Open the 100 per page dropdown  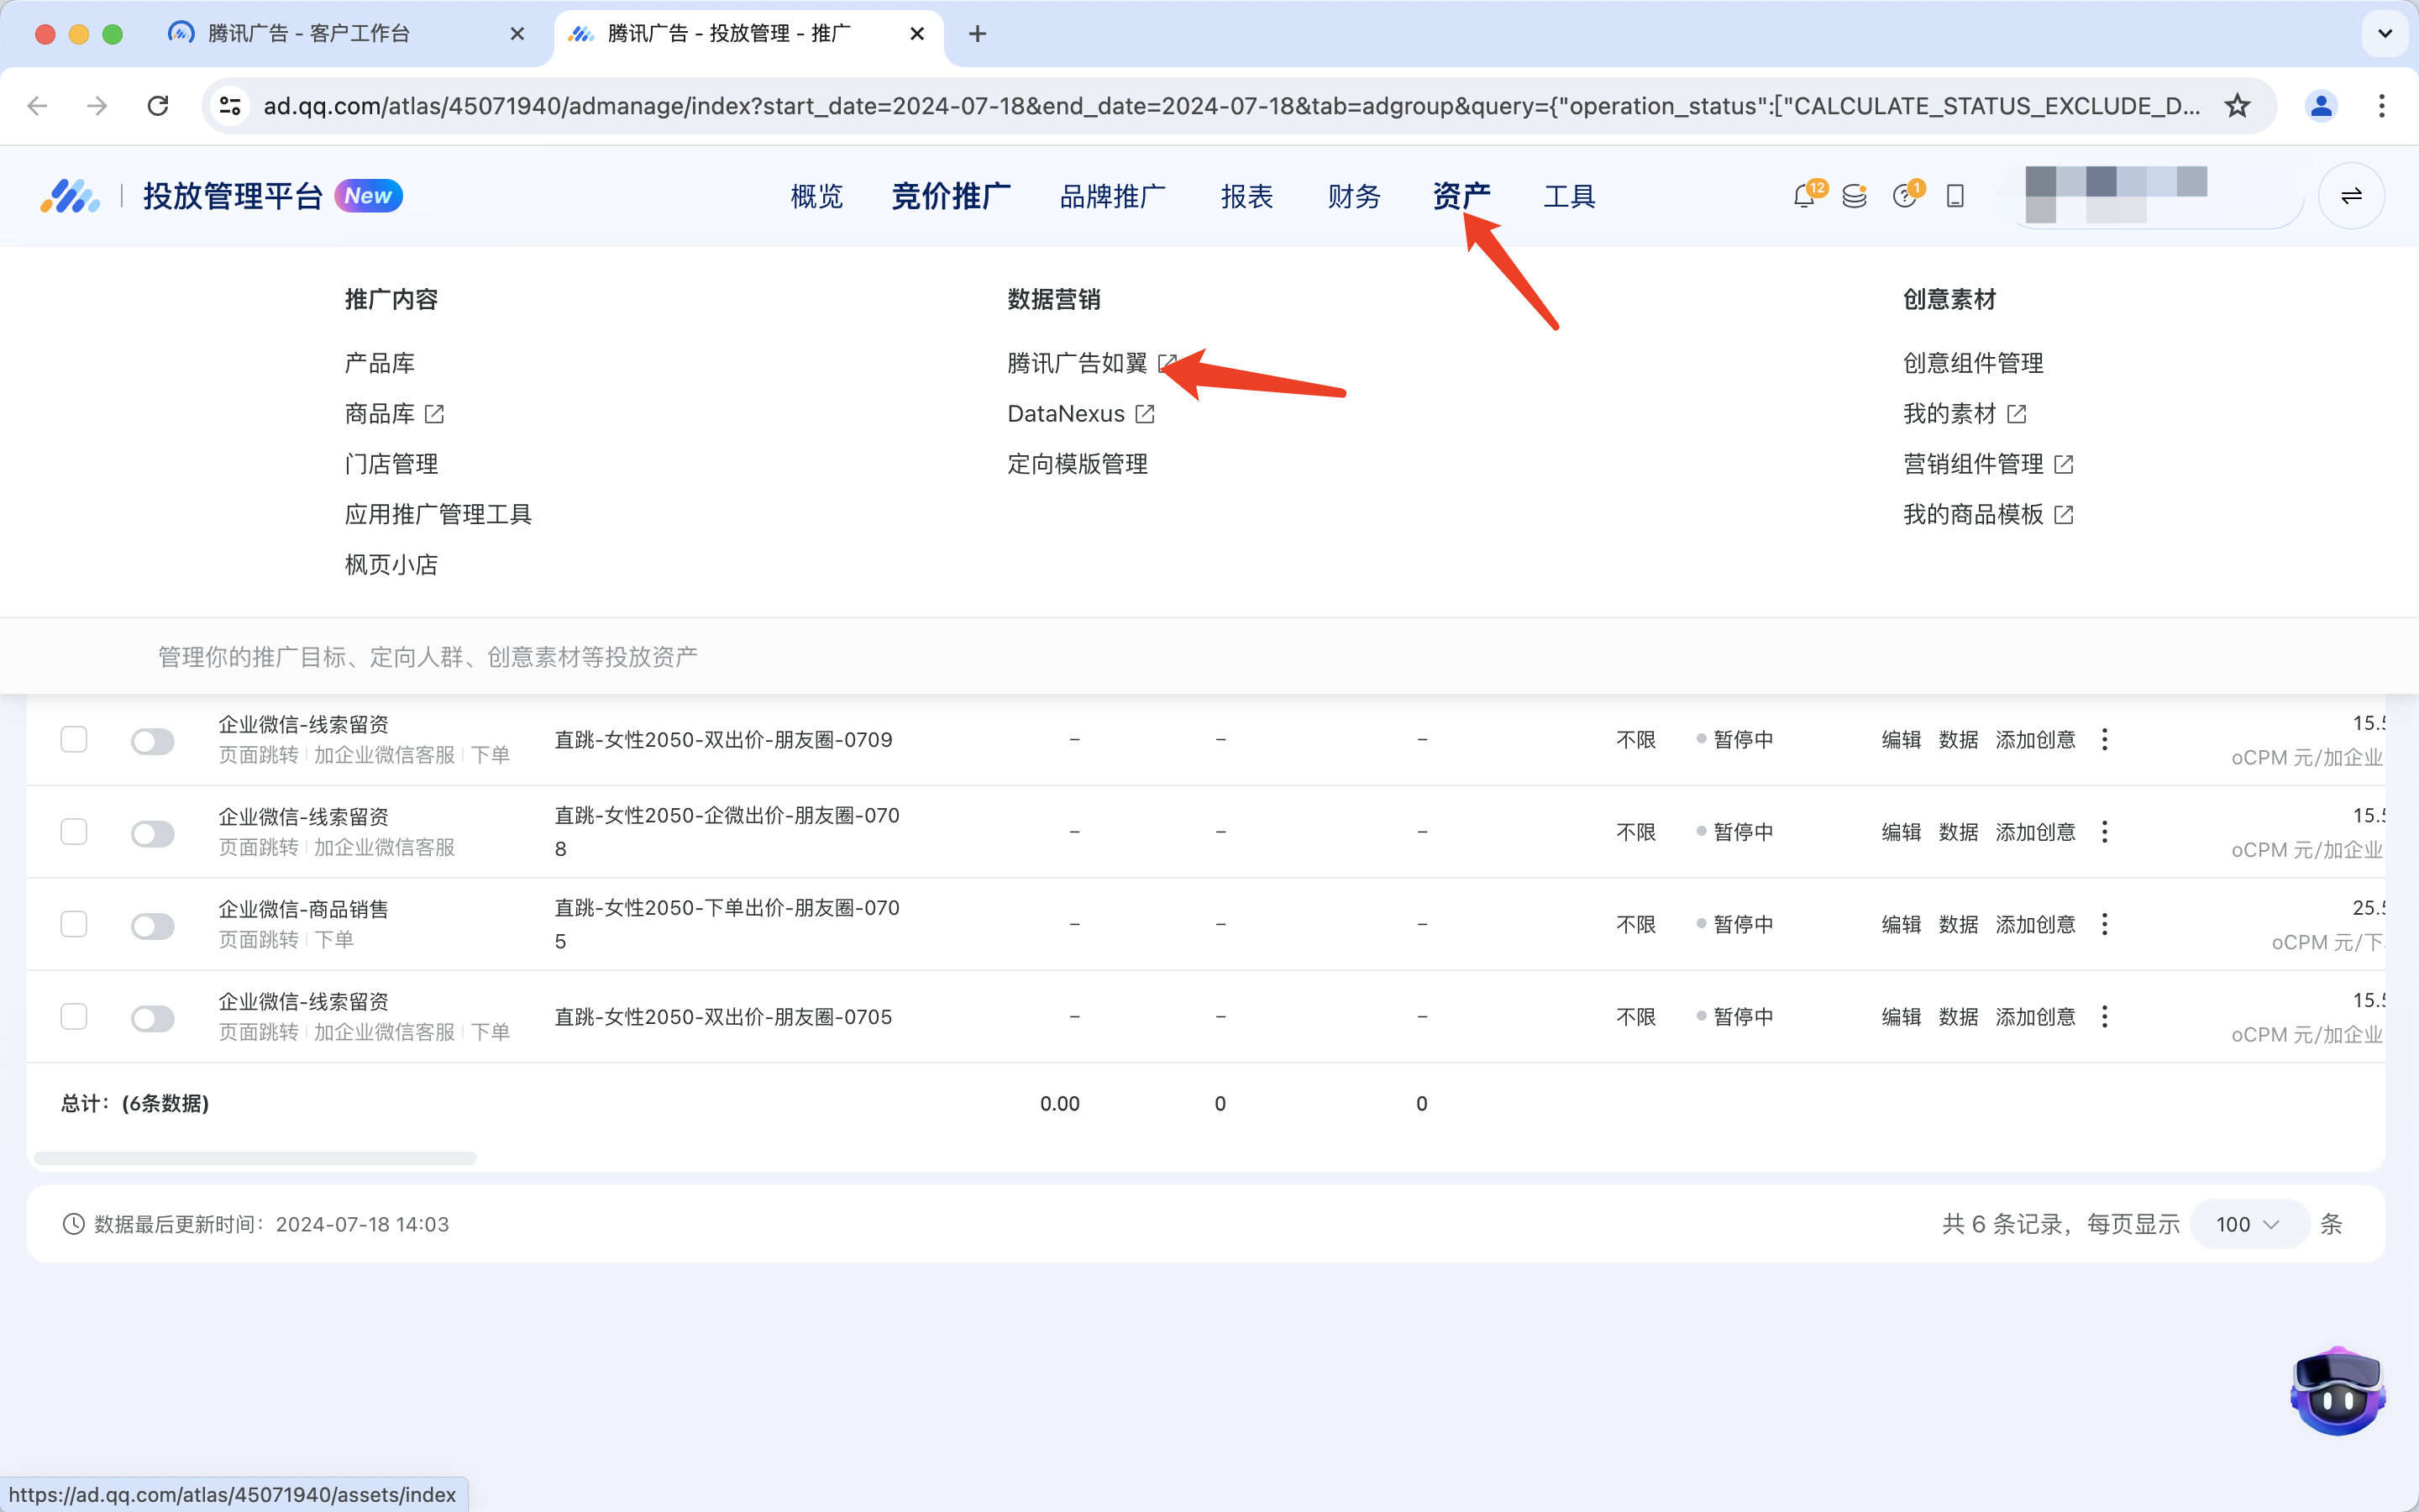pos(2248,1224)
